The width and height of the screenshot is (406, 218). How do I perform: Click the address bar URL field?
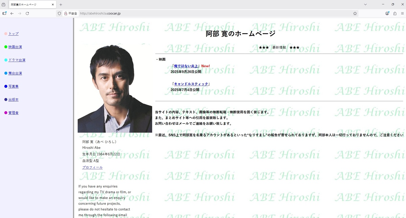(x=135, y=14)
